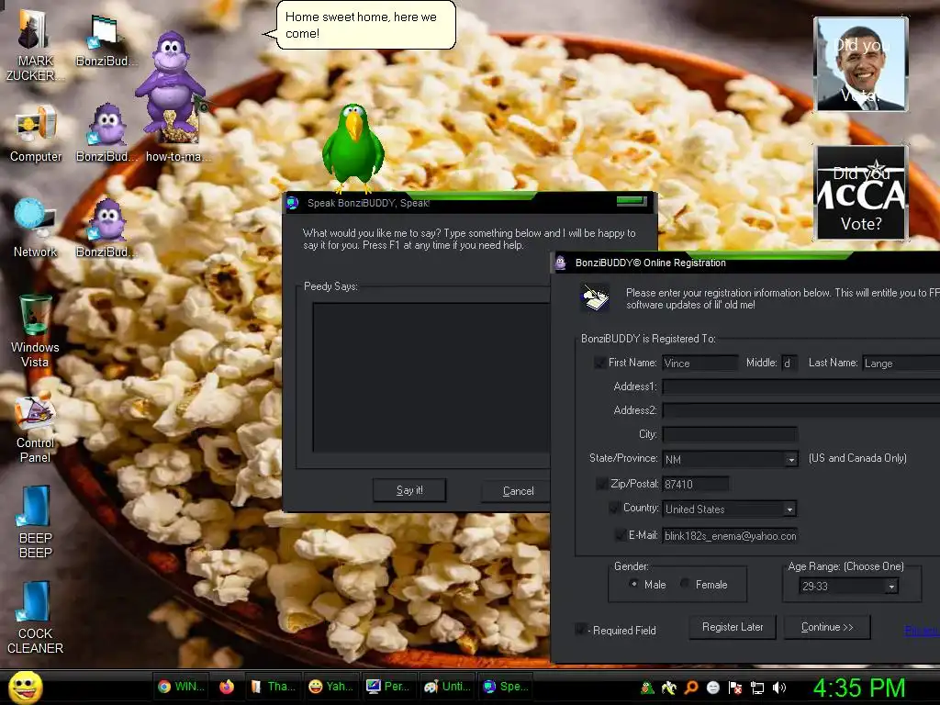
Task: Click the Continue >> button
Action: pos(827,627)
